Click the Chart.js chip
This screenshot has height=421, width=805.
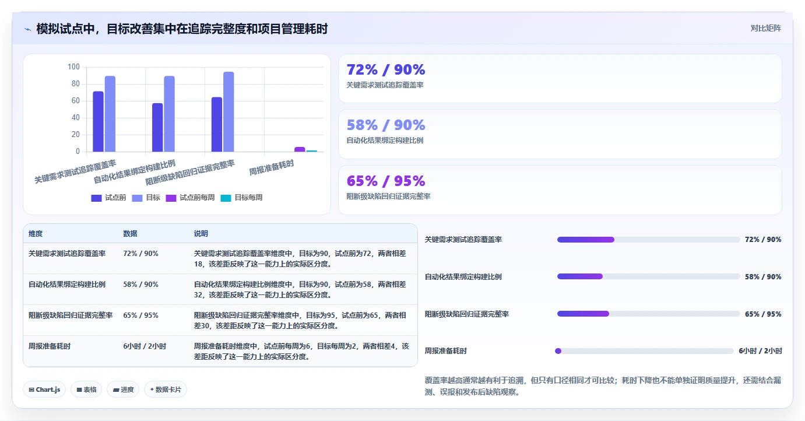click(x=44, y=390)
